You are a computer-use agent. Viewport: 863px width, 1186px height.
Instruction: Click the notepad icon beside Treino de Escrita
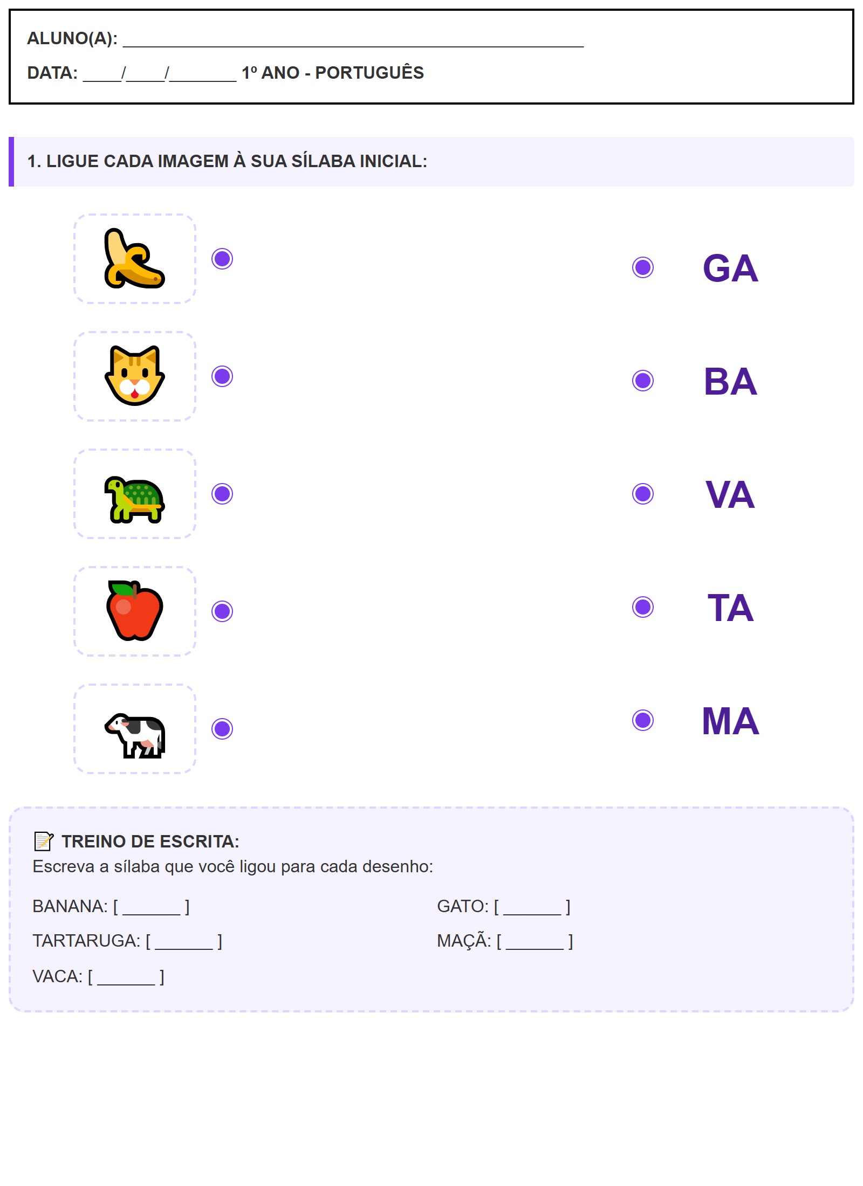coord(43,841)
